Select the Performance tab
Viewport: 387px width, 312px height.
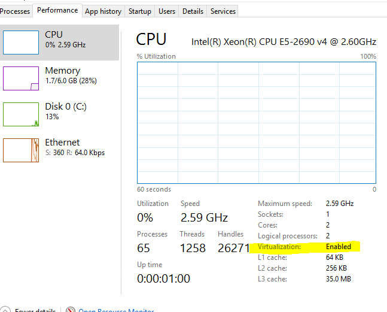[x=57, y=10]
